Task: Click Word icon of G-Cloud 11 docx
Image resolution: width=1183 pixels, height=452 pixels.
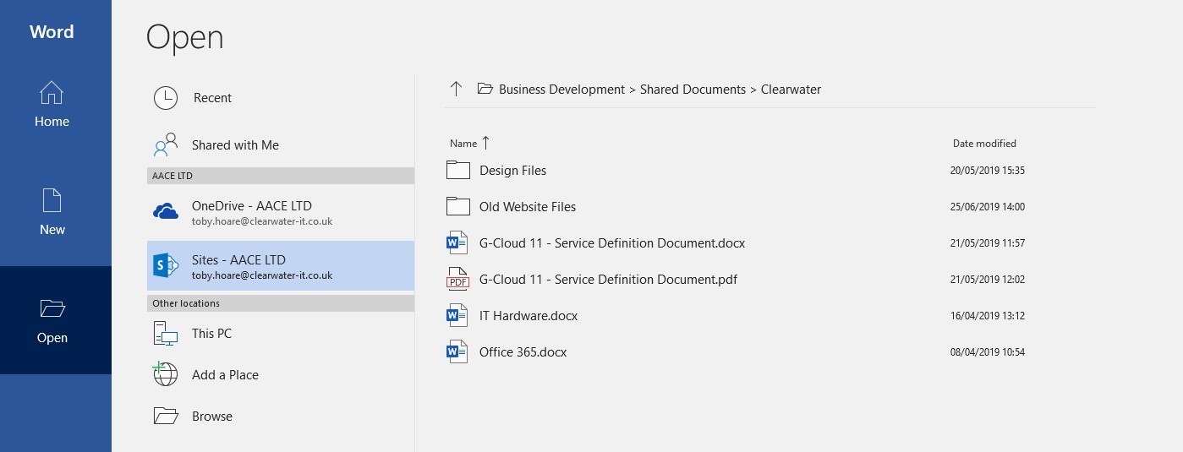Action: [457, 243]
